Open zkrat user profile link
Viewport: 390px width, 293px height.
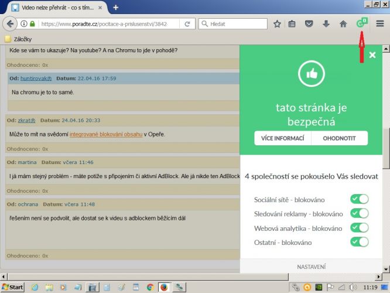point(26,121)
